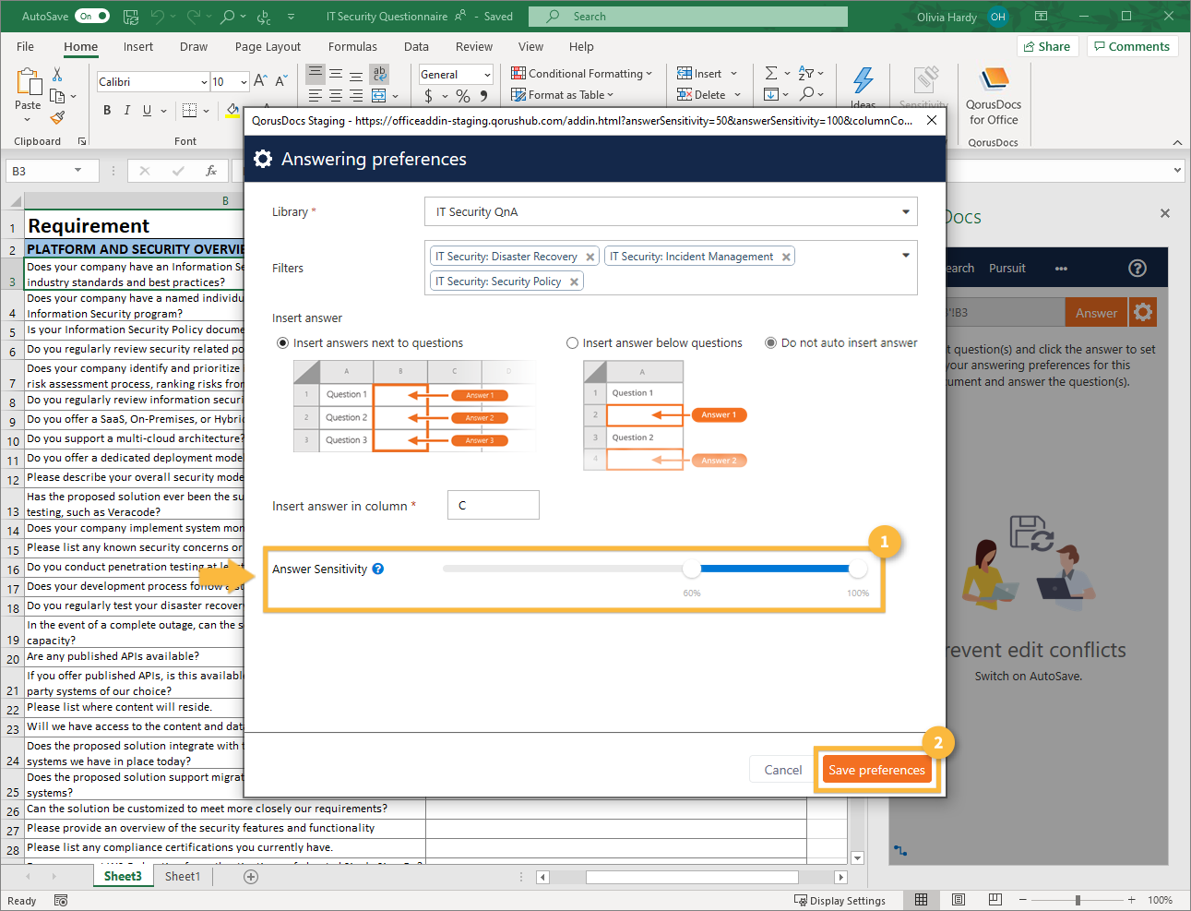Select the Sheet1 worksheet tab
Image resolution: width=1191 pixels, height=911 pixels.
(x=183, y=877)
